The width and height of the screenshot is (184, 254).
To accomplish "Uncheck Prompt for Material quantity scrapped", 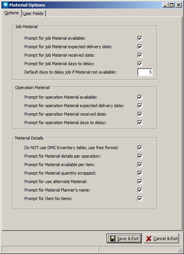I will (x=140, y=173).
